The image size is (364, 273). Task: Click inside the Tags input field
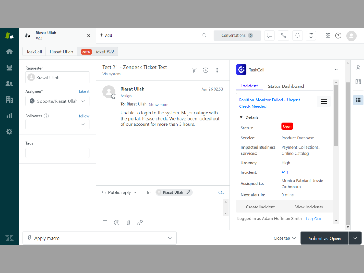[57, 153]
